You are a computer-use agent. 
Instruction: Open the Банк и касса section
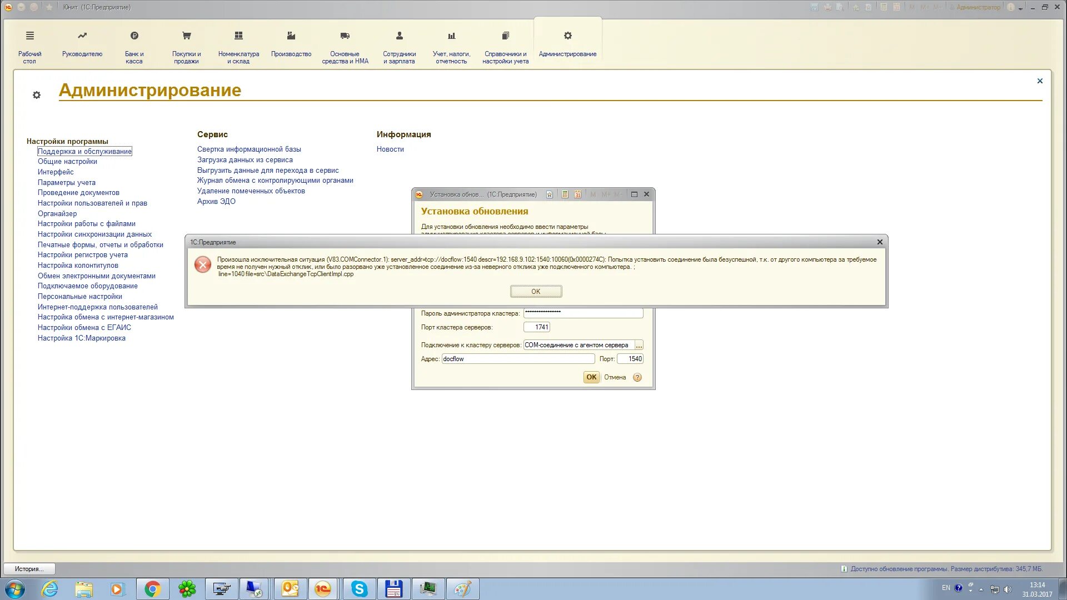[134, 36]
